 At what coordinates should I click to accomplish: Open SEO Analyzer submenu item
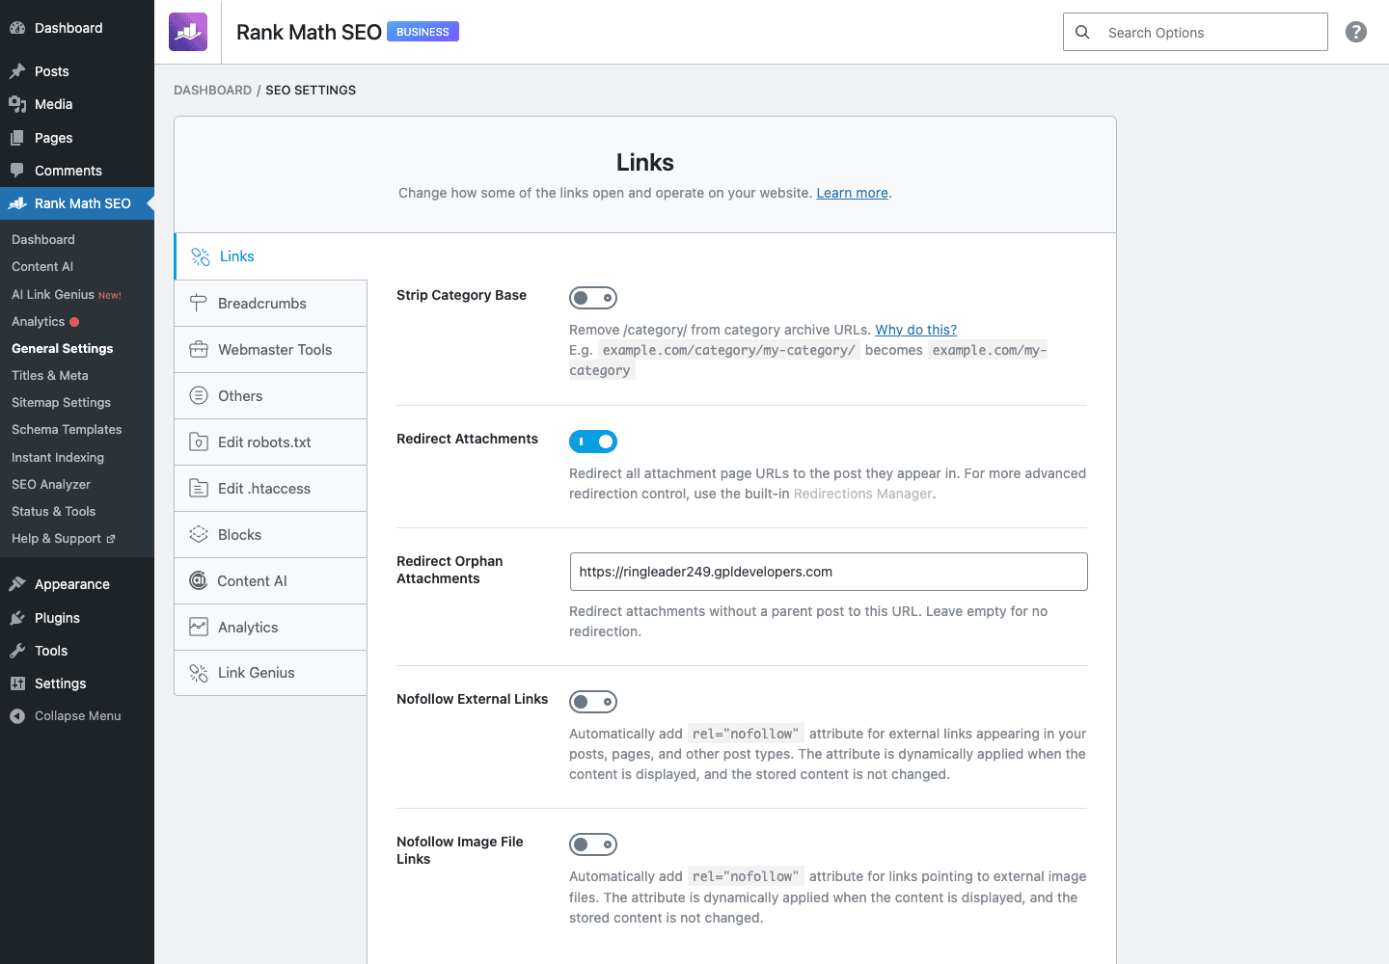pos(51,484)
